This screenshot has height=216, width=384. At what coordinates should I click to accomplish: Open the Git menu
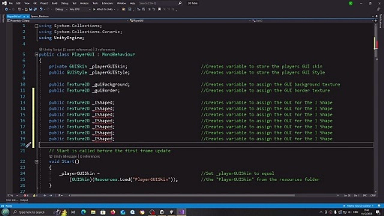click(35, 3)
